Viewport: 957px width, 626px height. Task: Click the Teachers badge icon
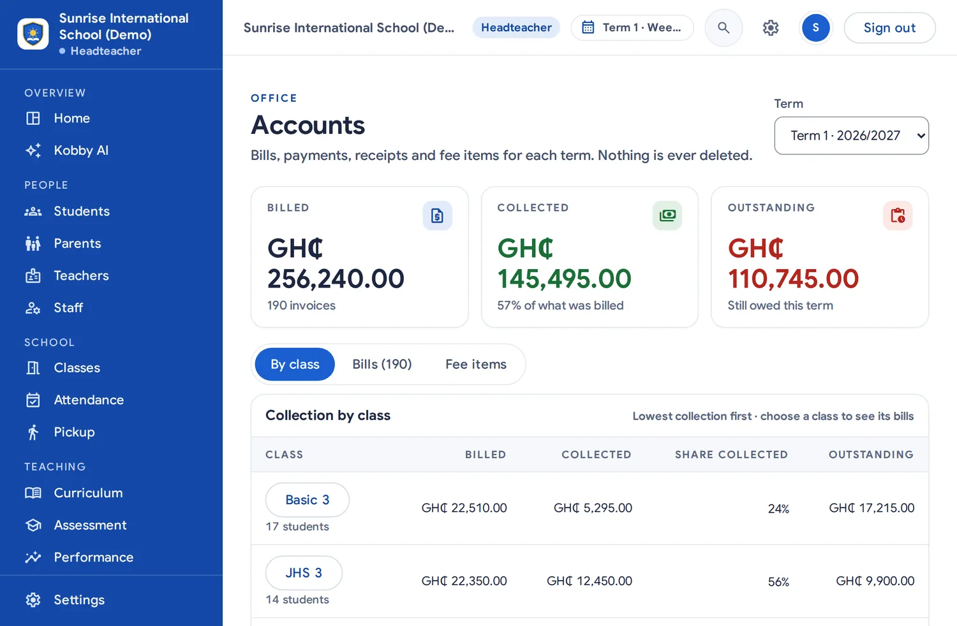point(33,275)
